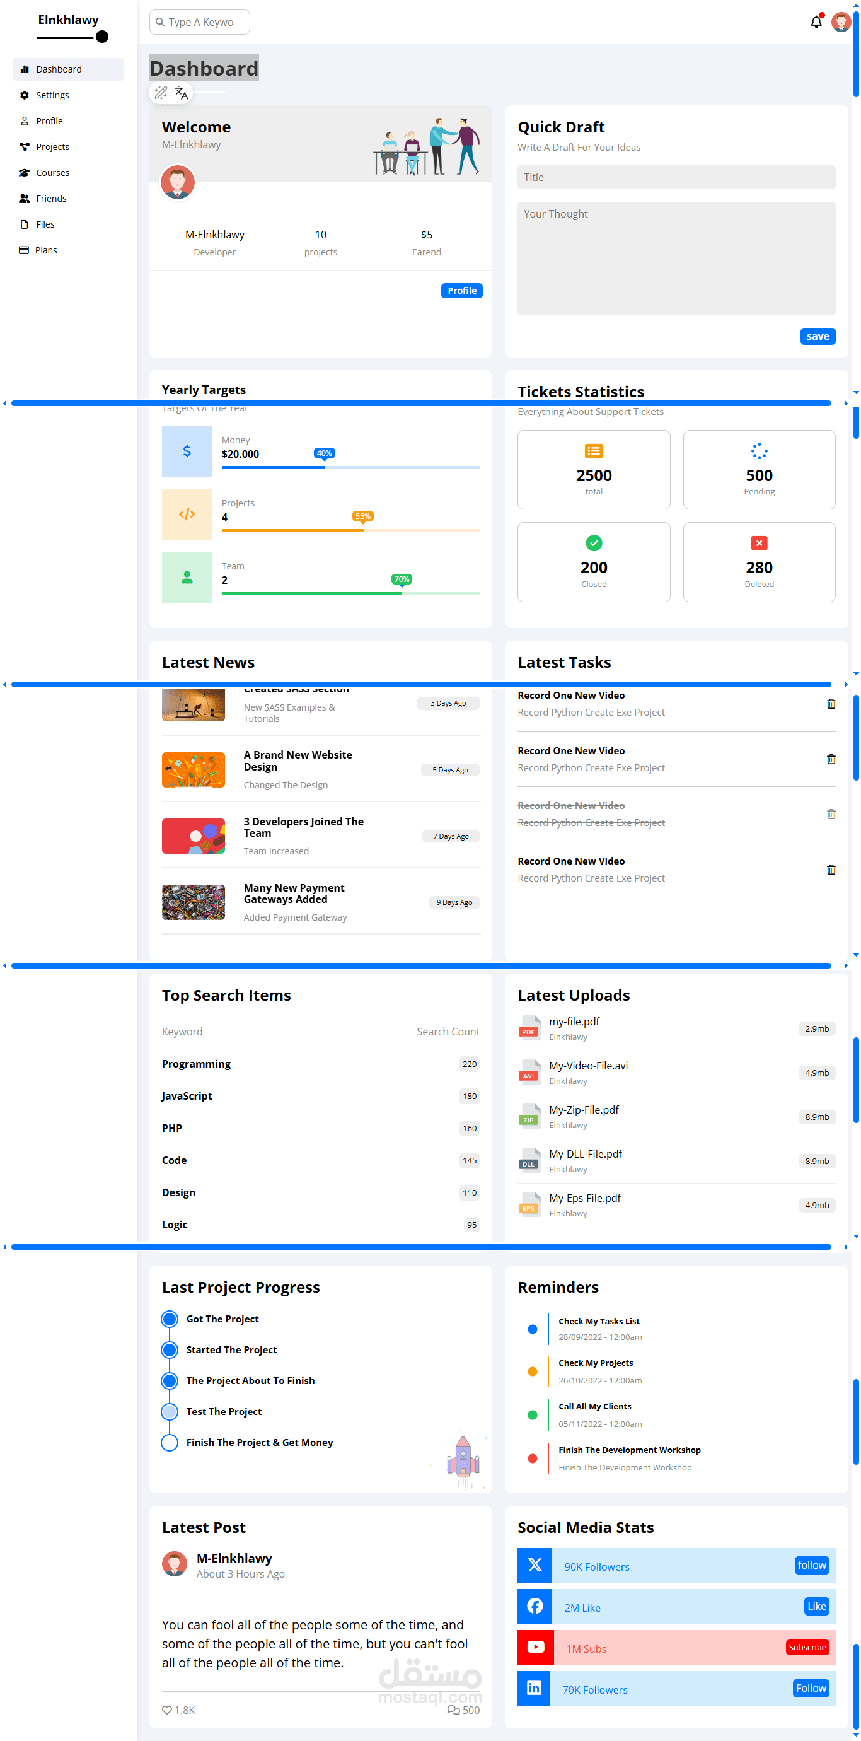Open Courses in the sidebar
This screenshot has height=1741, width=861.
pos(68,172)
